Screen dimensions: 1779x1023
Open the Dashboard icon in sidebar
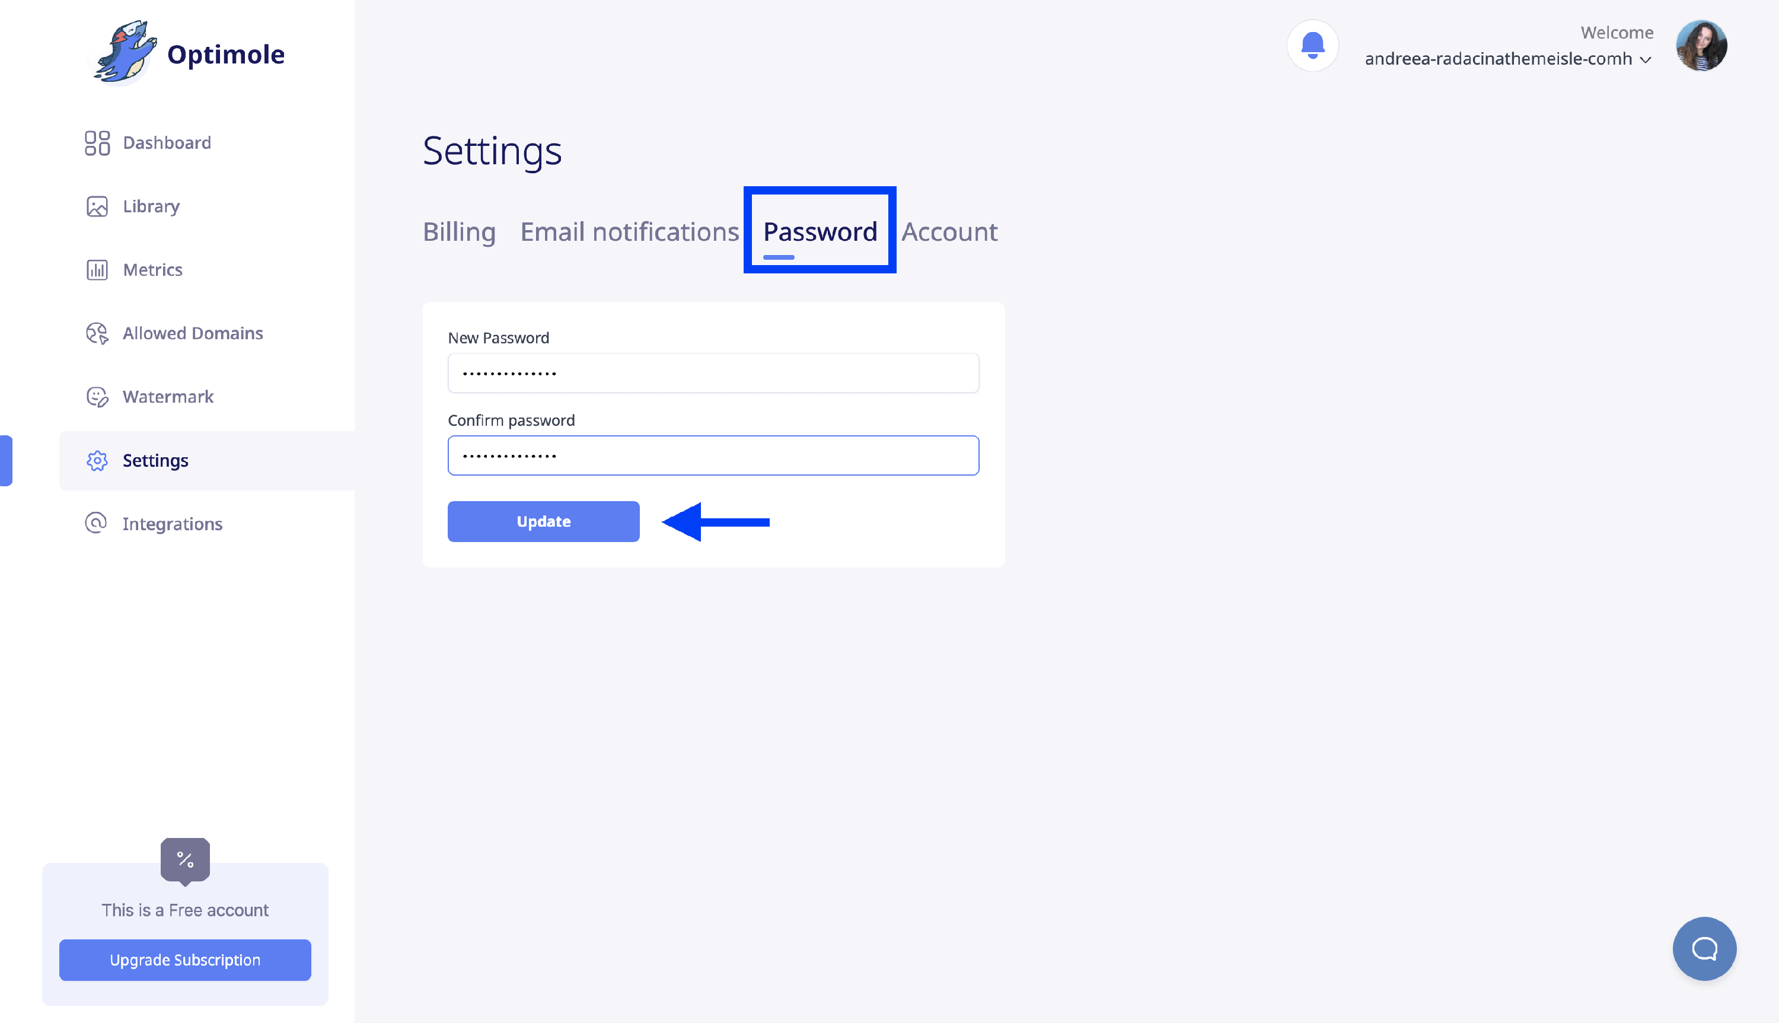coord(97,143)
